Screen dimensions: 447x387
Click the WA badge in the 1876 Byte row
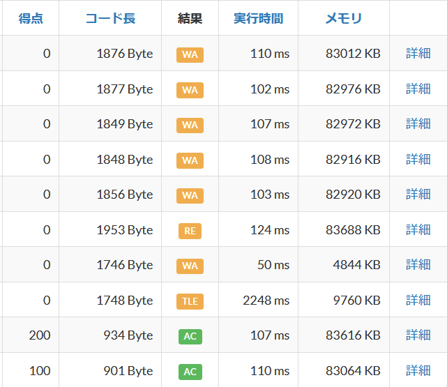pos(190,54)
